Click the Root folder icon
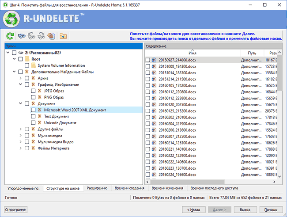Image resolution: width=287 pixels, height=217 pixels. pyautogui.click(x=27, y=59)
